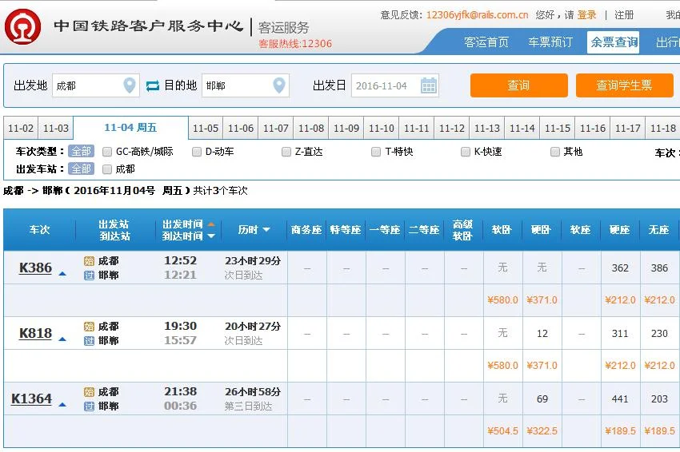The width and height of the screenshot is (680, 452).
Task: Click the 出发地 input field with 成都
Action: coord(96,85)
